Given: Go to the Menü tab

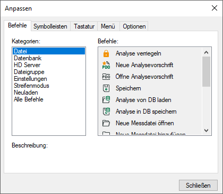Looking at the screenshot, I should point(108,26).
